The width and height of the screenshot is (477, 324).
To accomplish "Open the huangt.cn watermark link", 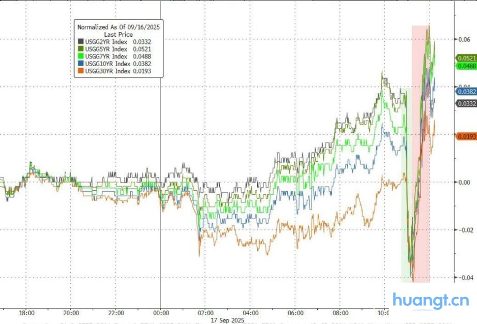I will click(430, 301).
